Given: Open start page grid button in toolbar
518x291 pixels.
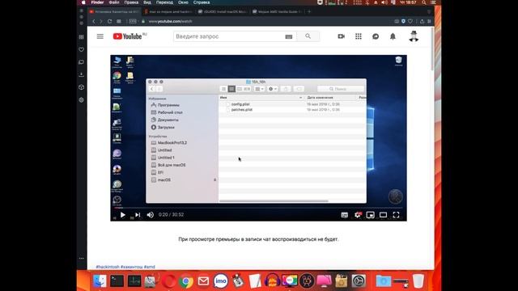Looking at the screenshot, I should [119, 21].
